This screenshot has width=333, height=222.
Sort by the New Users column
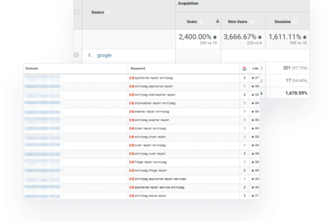click(x=238, y=21)
